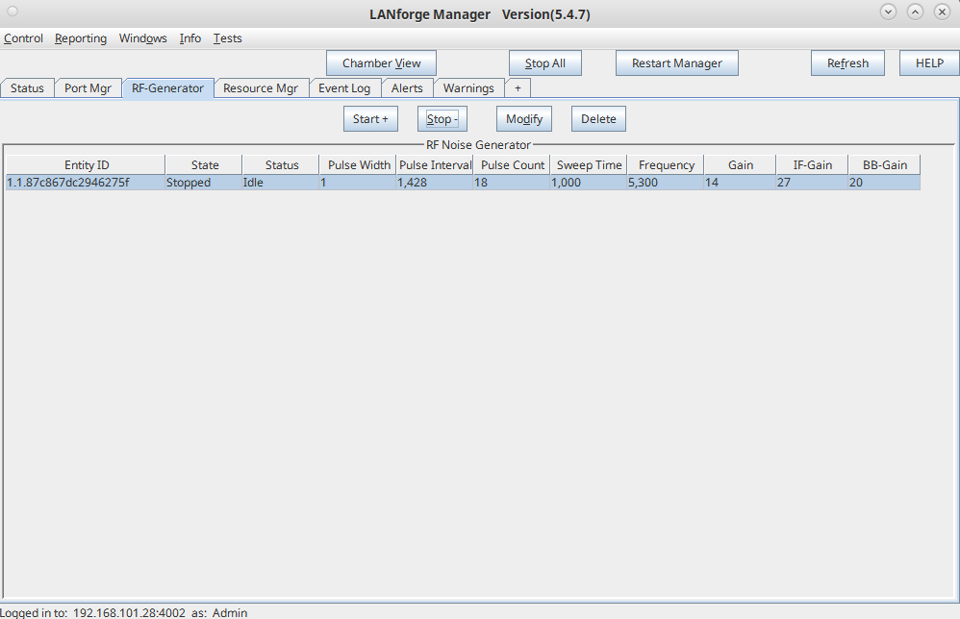The width and height of the screenshot is (960, 619).
Task: Click Modify for the RF generator
Action: coord(524,119)
